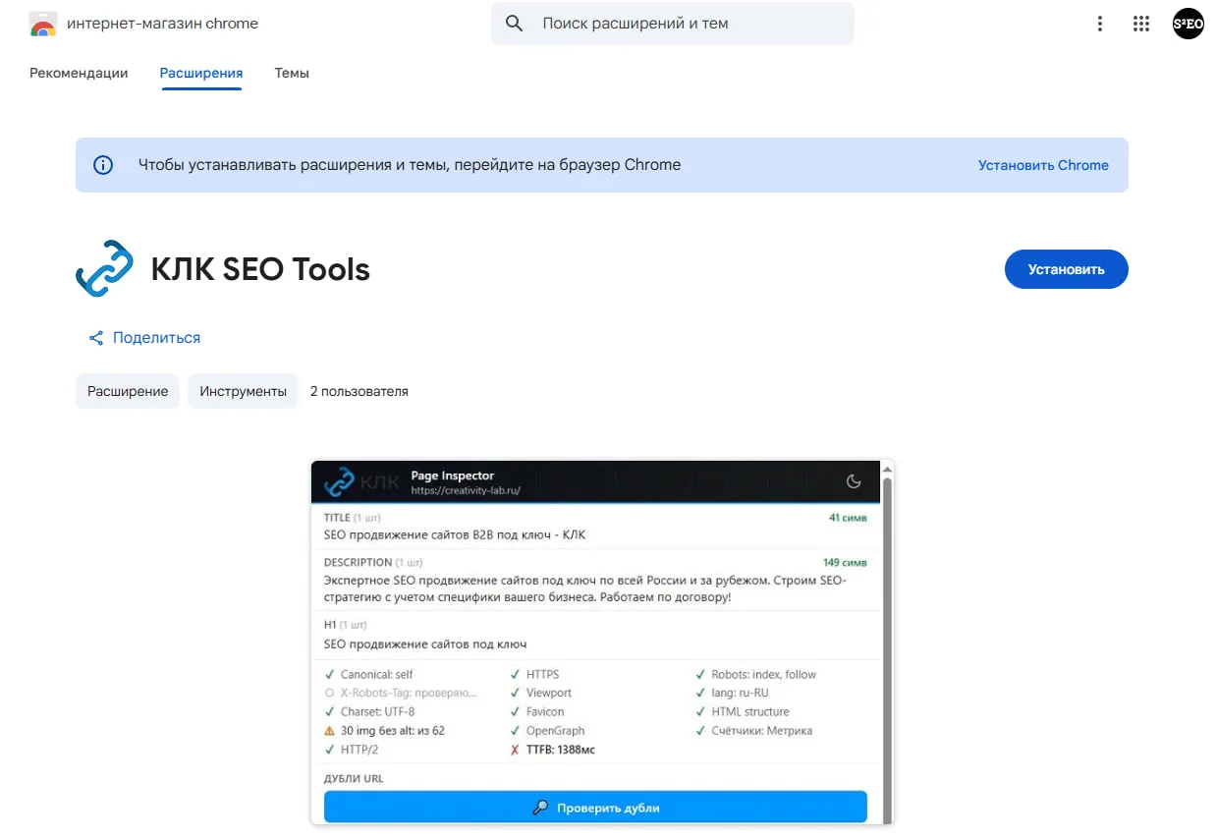The height and width of the screenshot is (840, 1216).
Task: Click the checkmark next to Robots: index, follow
Action: point(701,675)
